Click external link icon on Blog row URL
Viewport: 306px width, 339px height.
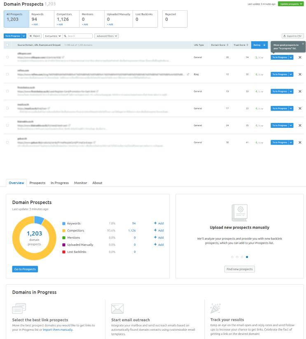[188, 74]
